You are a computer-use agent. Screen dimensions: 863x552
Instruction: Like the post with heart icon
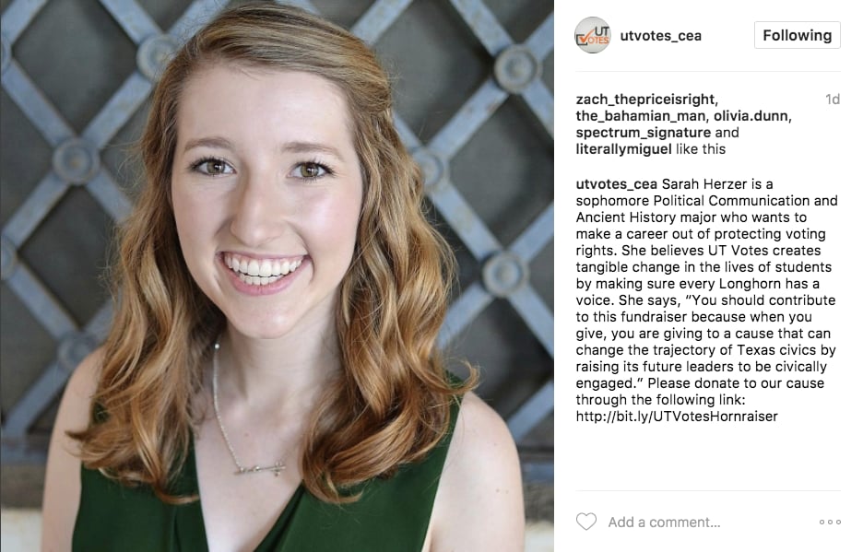click(x=586, y=522)
